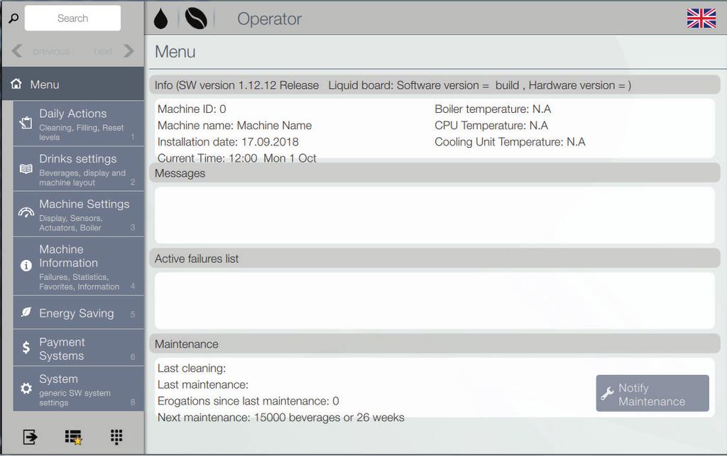This screenshot has width=727, height=456.
Task: Click inside the empty Messages box
Action: coord(434,215)
